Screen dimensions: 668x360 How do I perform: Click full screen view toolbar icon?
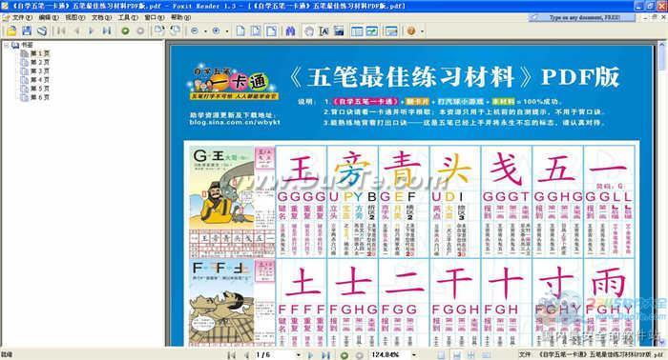coord(391,30)
